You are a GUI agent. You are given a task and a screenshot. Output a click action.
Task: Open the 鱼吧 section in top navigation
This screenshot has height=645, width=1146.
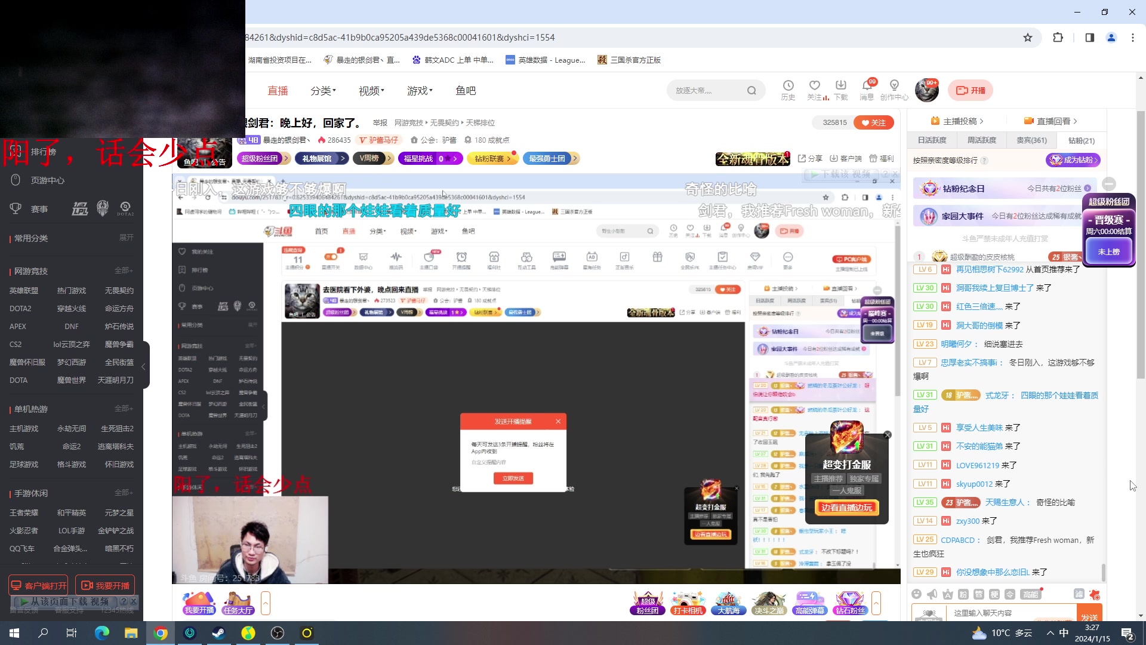pyautogui.click(x=466, y=90)
